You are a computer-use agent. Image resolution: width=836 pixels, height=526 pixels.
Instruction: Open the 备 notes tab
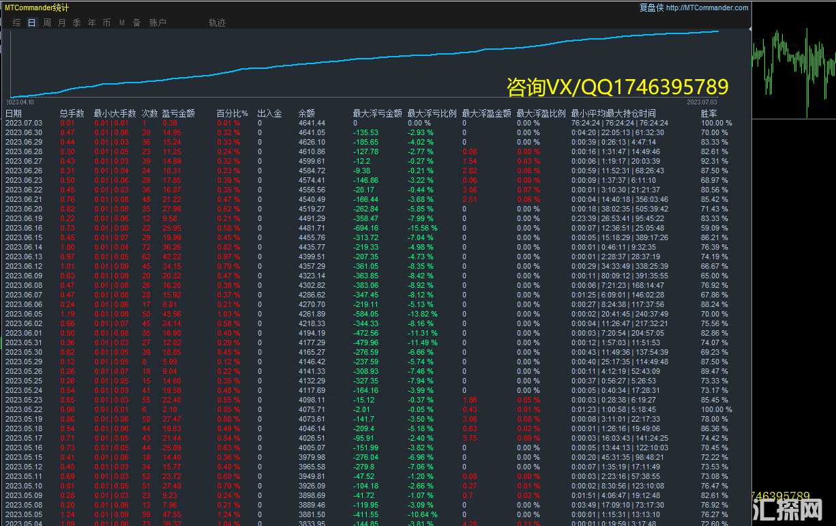136,23
